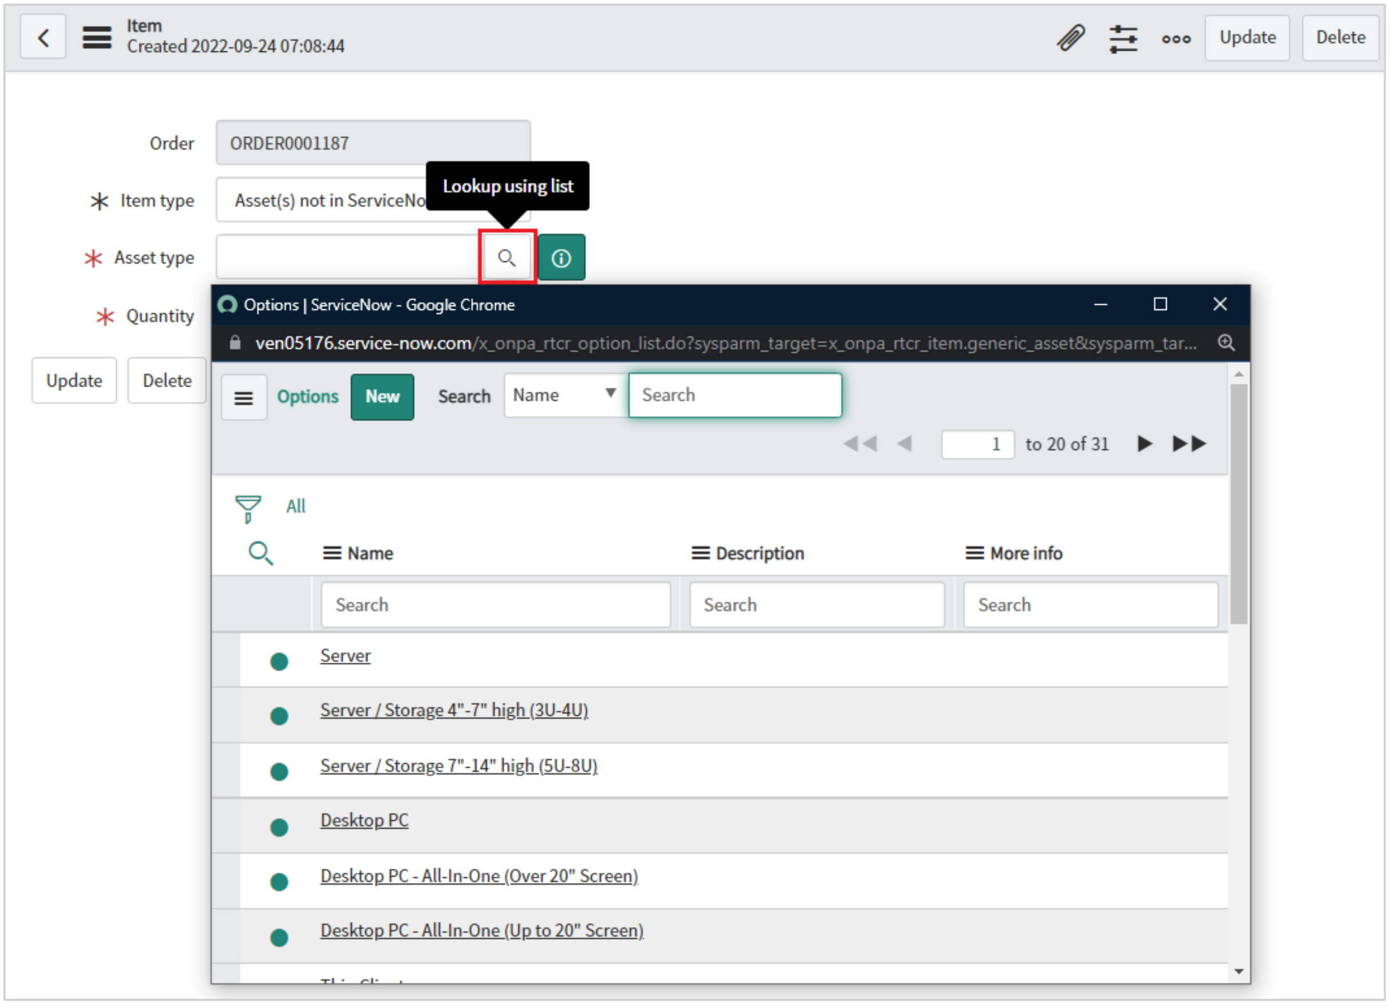Click the header Delete button
The image size is (1390, 1008).
(1340, 37)
